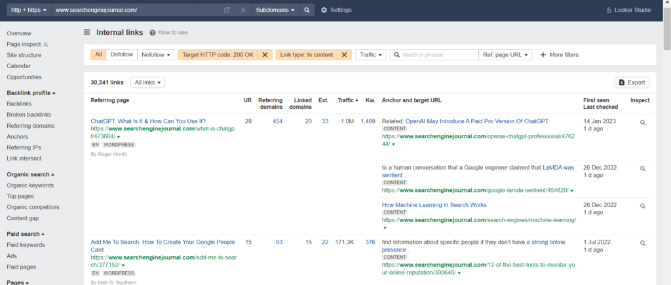This screenshot has width=671, height=285.
Task: Click Page inspect in sidebar
Action: [x=28, y=44]
